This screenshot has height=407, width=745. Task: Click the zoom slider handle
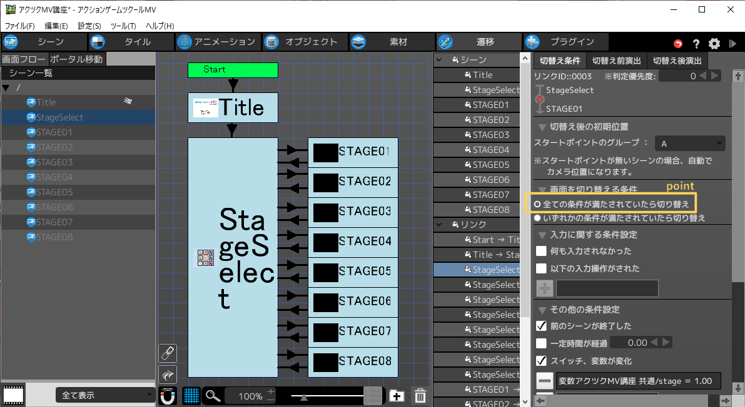(x=303, y=396)
